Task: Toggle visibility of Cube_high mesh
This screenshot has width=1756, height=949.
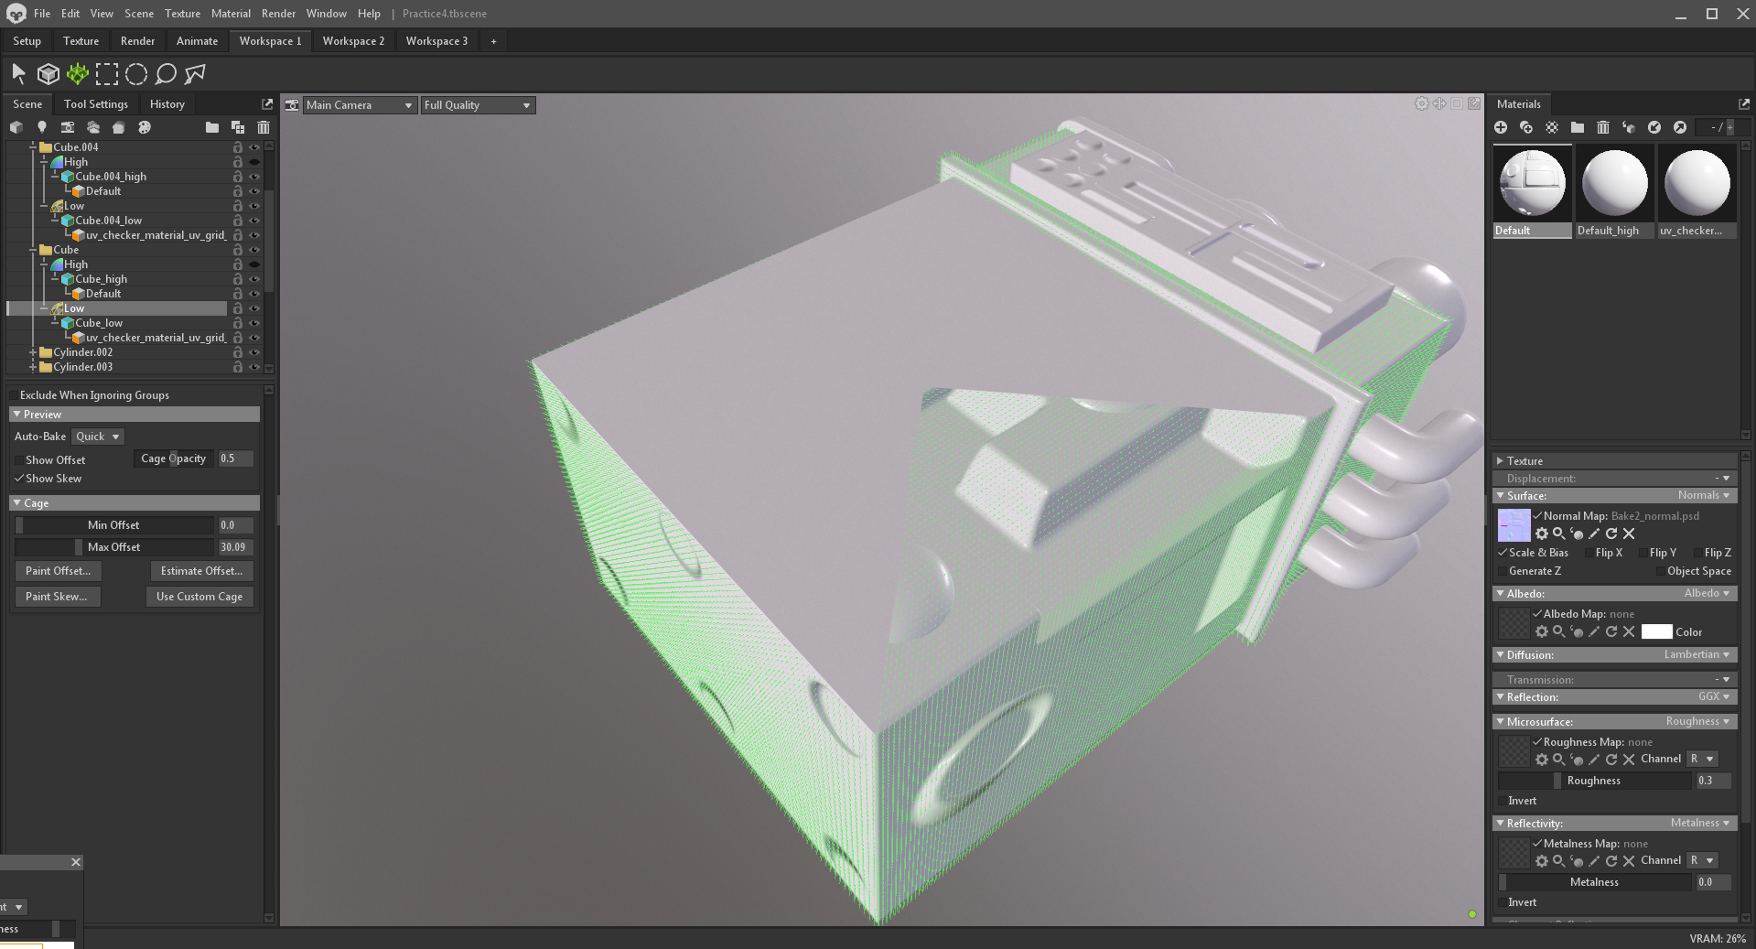Action: point(254,279)
